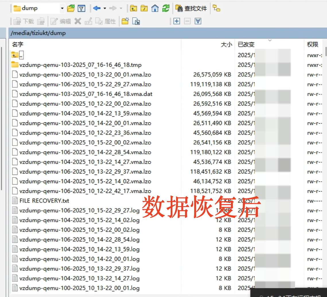Go to the parent directory toolbar icon

(133, 8)
